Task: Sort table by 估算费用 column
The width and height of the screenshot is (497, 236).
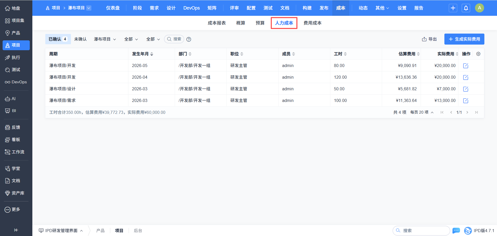Action: pyautogui.click(x=409, y=54)
